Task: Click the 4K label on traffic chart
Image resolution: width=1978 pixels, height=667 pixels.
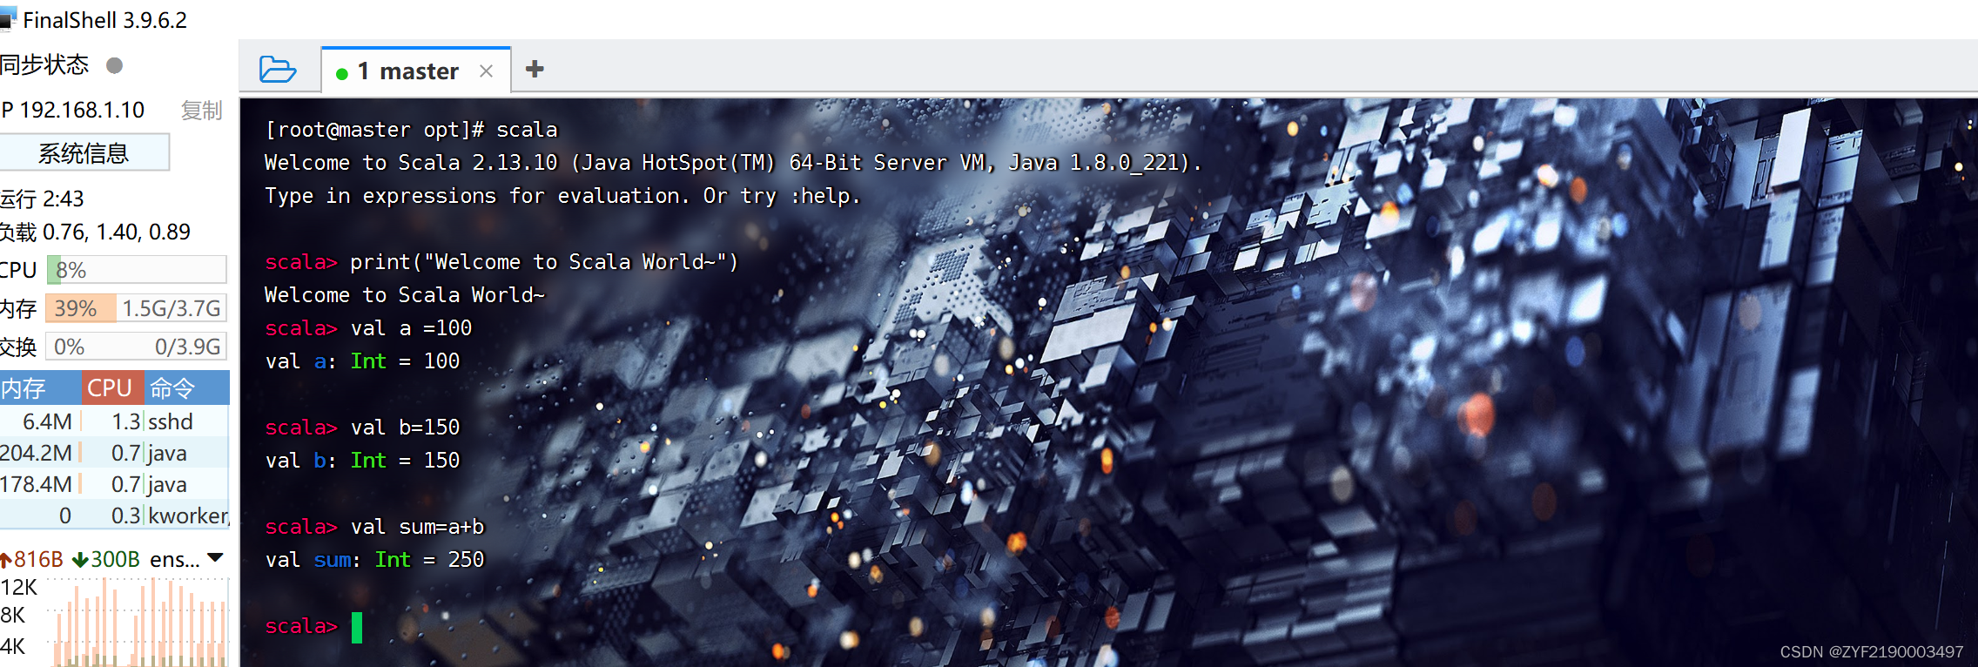Action: pos(13,646)
